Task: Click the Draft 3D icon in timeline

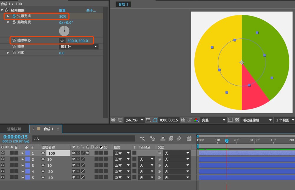Action: pos(152,138)
